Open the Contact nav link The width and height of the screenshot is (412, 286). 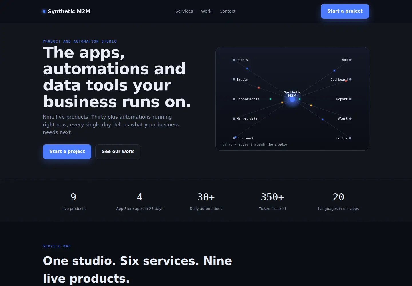(x=227, y=11)
